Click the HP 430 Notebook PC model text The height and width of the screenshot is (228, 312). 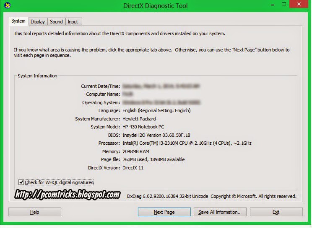point(143,127)
